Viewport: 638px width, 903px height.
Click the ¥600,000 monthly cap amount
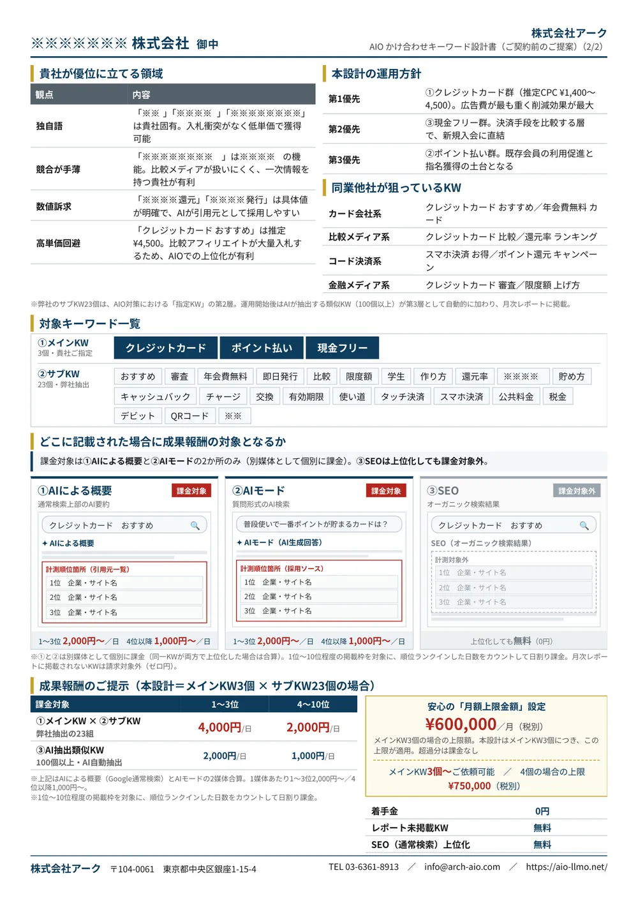pyautogui.click(x=461, y=724)
